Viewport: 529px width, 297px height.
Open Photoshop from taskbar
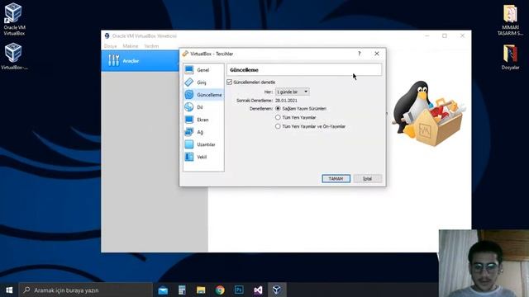point(239,290)
